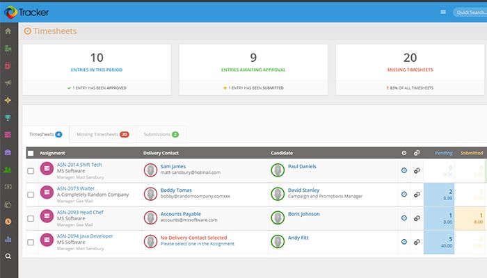The image size is (487, 278).
Task: Click Sam James avatar thumbnail
Action: pyautogui.click(x=150, y=170)
